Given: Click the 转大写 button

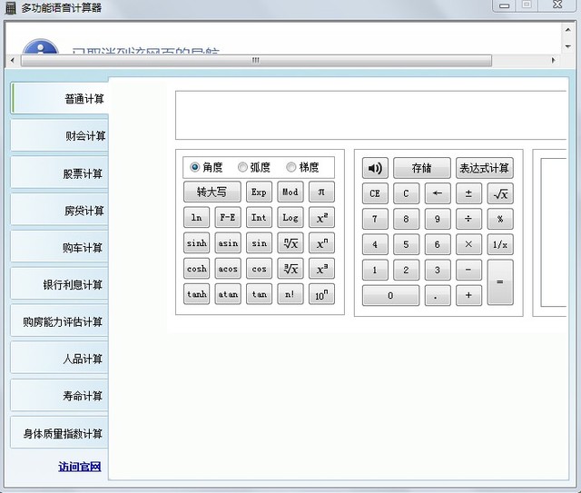Looking at the screenshot, I should click(212, 192).
